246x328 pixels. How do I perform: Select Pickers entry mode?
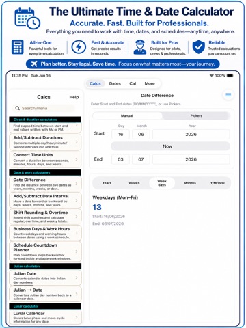pyautogui.click(x=196, y=115)
